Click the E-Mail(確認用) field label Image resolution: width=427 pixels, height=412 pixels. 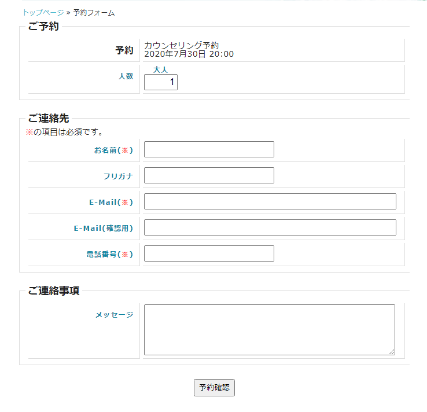pos(104,228)
